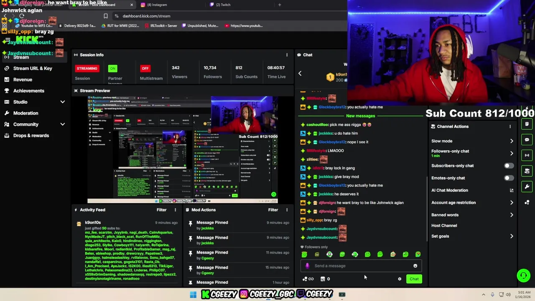Expand Account age restriction settings
535x301 pixels.
(x=512, y=203)
